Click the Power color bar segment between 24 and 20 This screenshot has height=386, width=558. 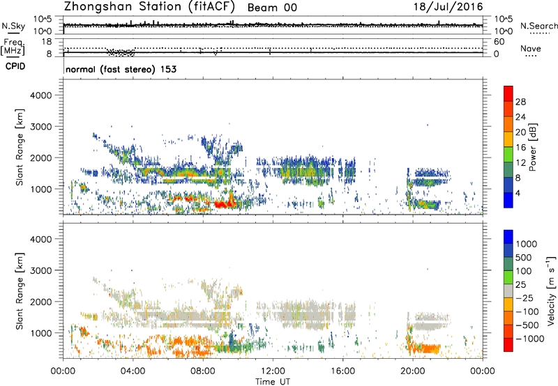[x=508, y=124]
